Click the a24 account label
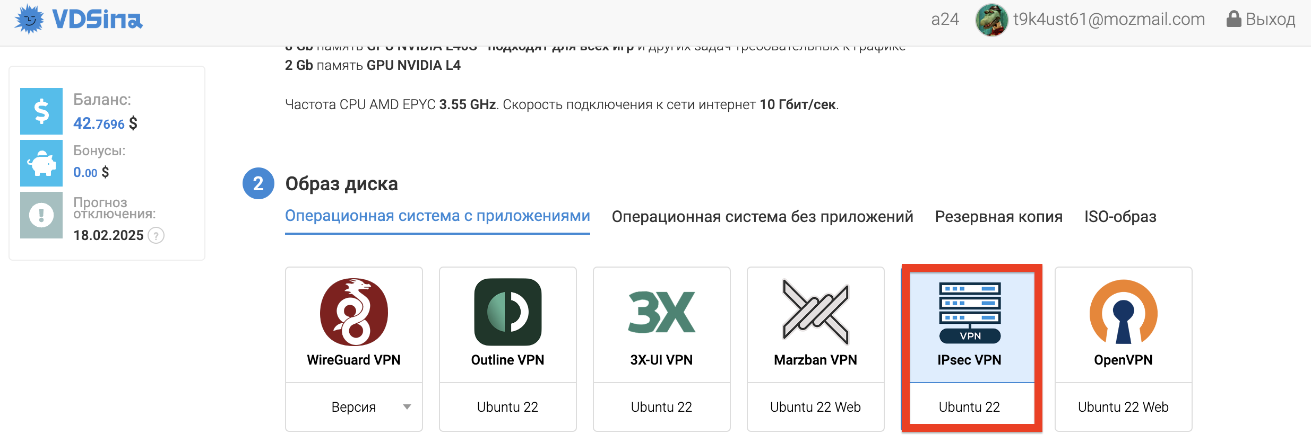This screenshot has width=1311, height=443. pyautogui.click(x=945, y=20)
